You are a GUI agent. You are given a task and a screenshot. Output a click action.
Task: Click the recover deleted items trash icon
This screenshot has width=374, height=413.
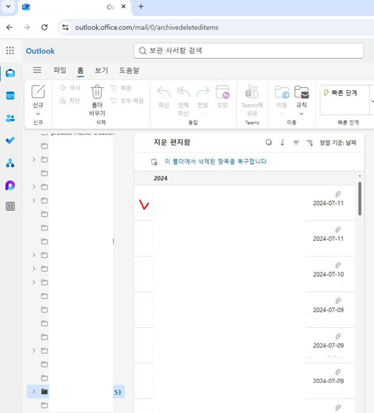pyautogui.click(x=154, y=162)
